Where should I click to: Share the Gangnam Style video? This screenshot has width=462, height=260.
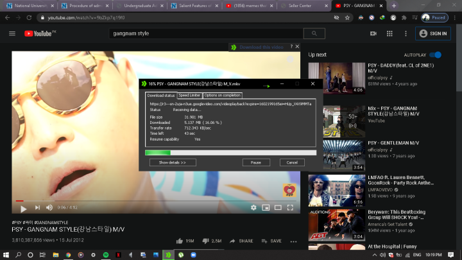[241, 241]
